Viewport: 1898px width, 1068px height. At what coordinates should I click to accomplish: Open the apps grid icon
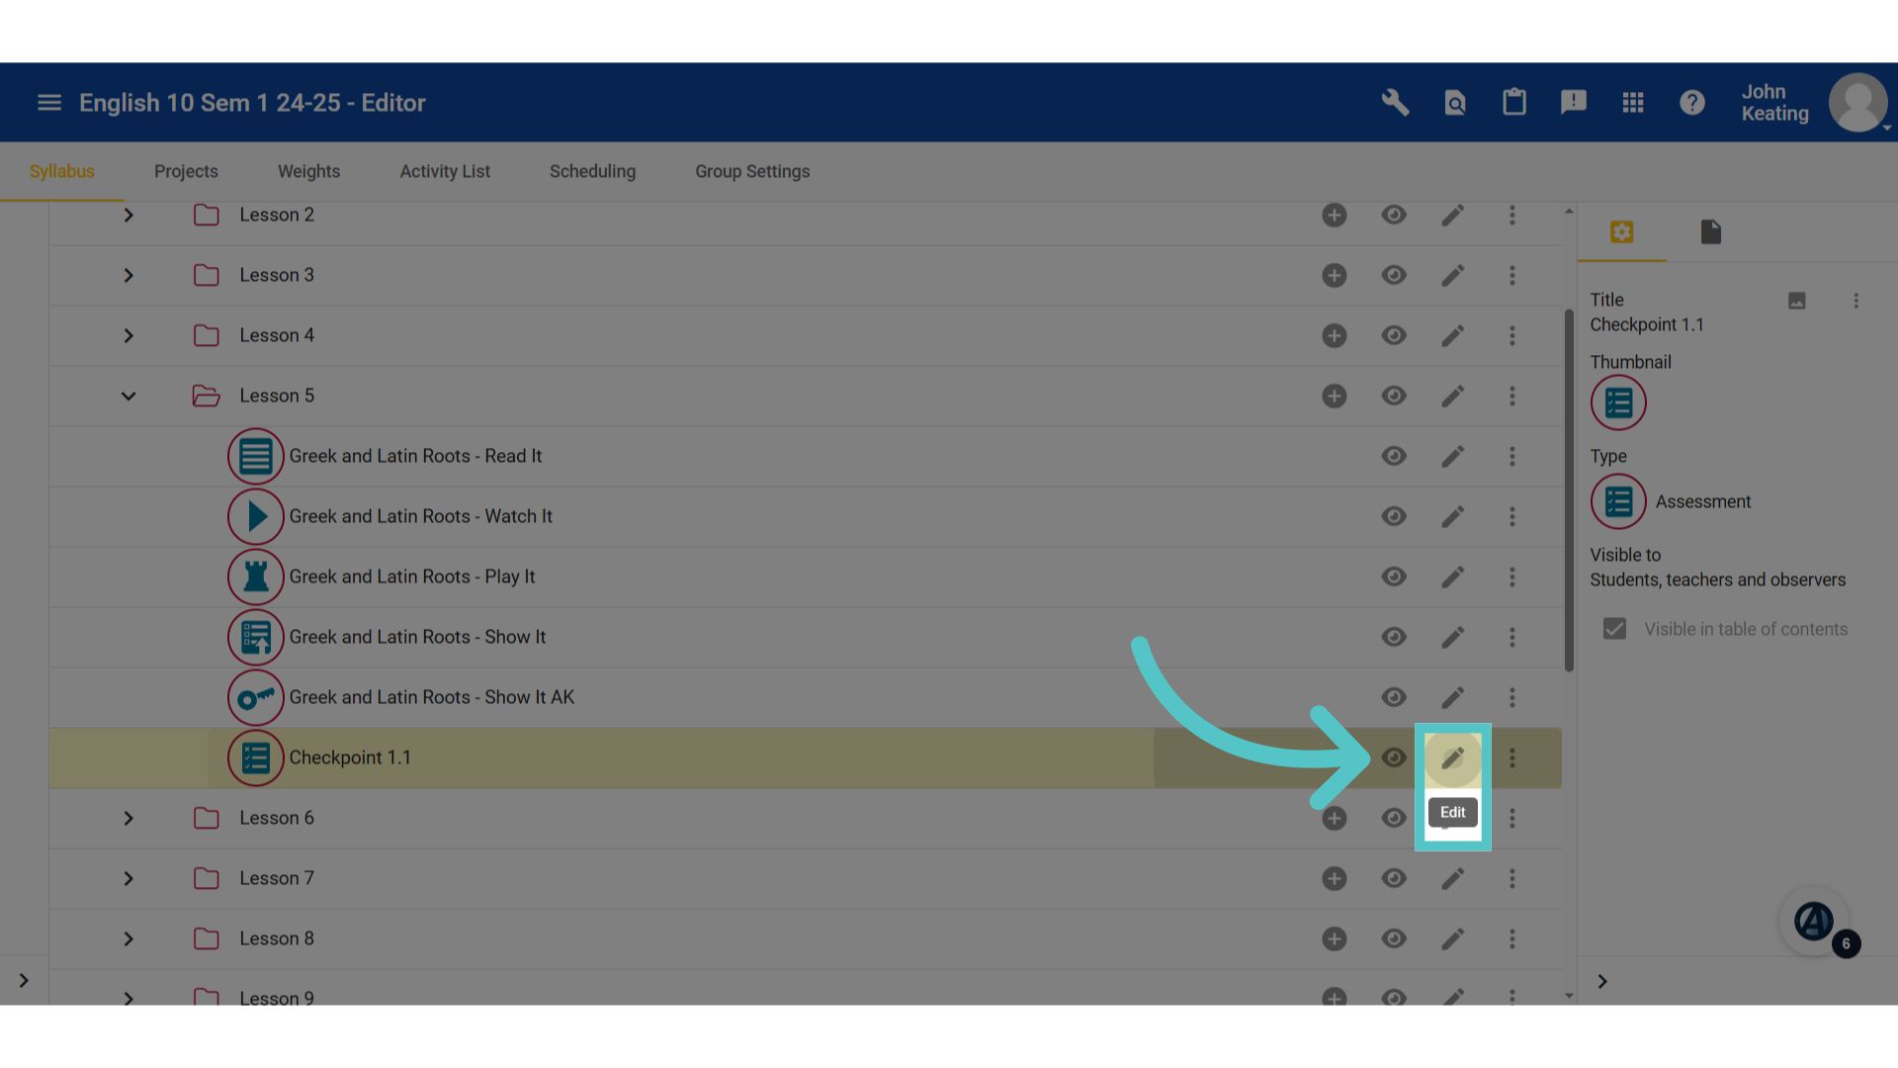coord(1633,103)
